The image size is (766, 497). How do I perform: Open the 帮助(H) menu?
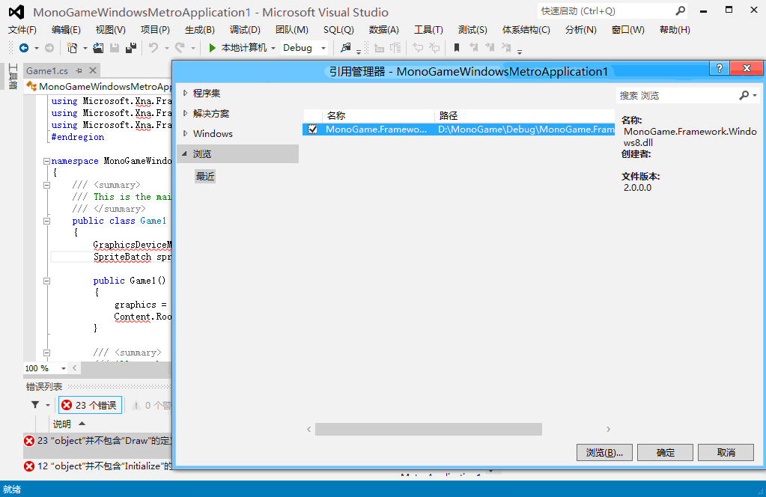click(x=675, y=30)
